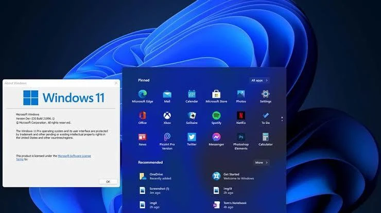Open the OneDrive recently added item
Screen dimensions: 381x213
(155, 176)
